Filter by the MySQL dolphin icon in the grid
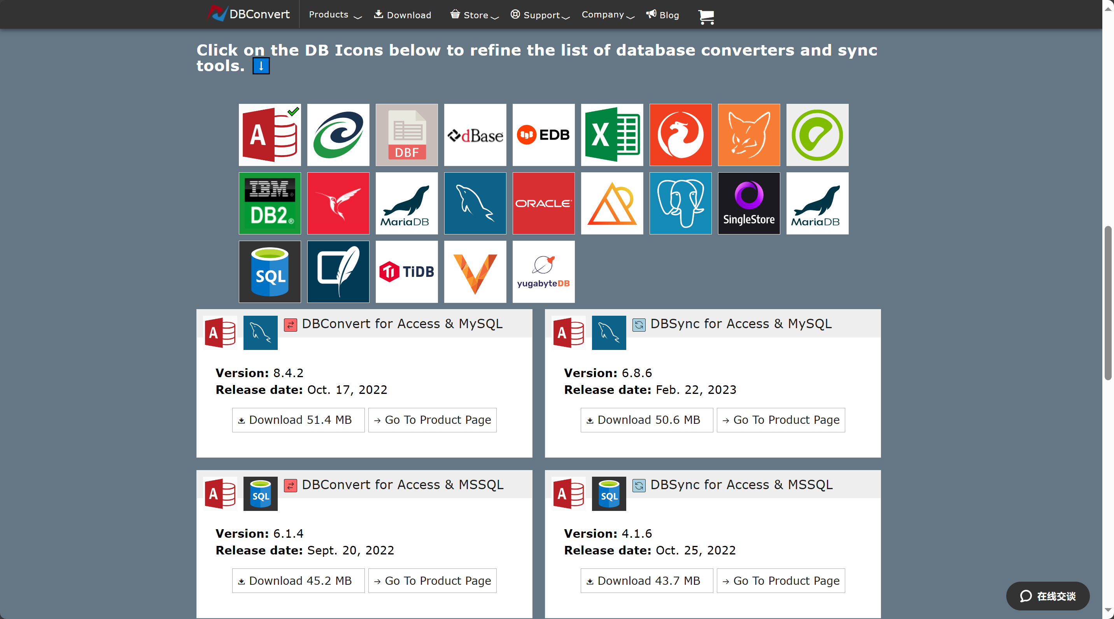Screen dimensions: 1114x619 (x=475, y=203)
